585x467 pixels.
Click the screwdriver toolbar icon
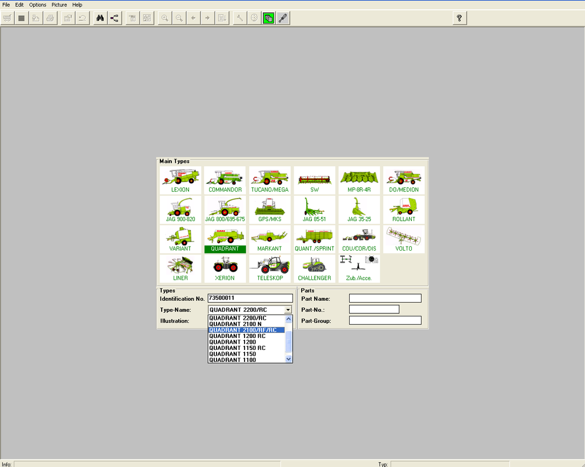click(x=283, y=18)
